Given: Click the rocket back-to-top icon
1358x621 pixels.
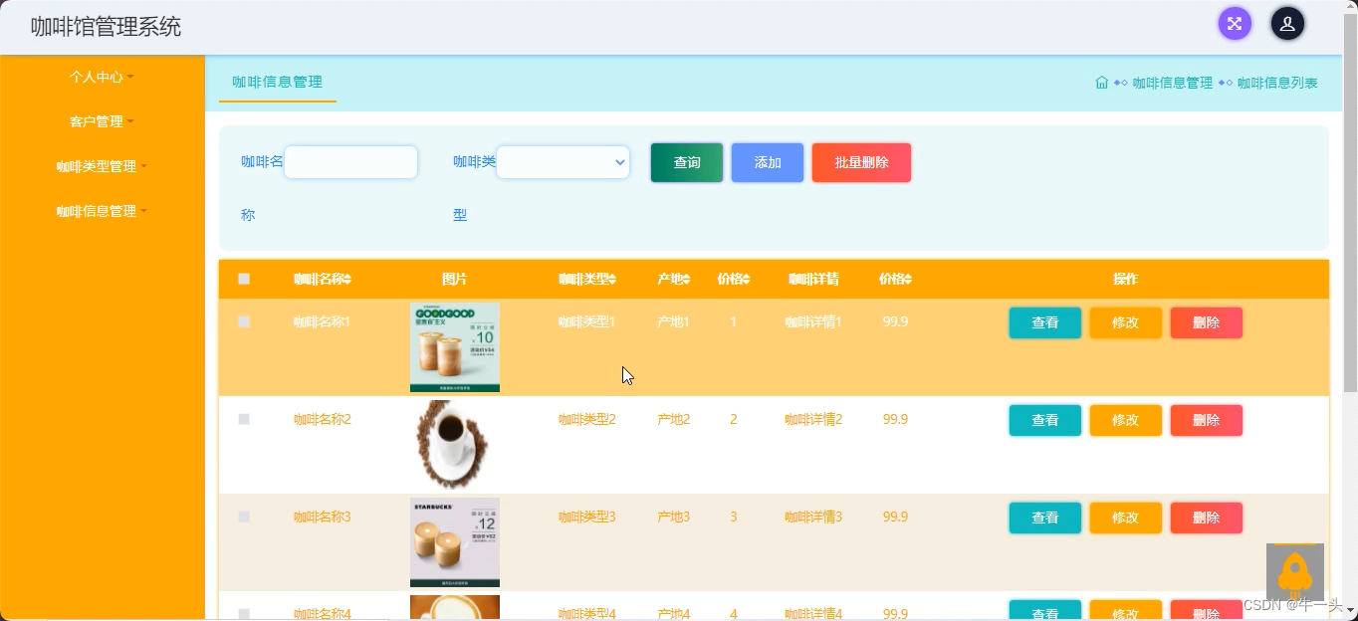Looking at the screenshot, I should point(1294,572).
